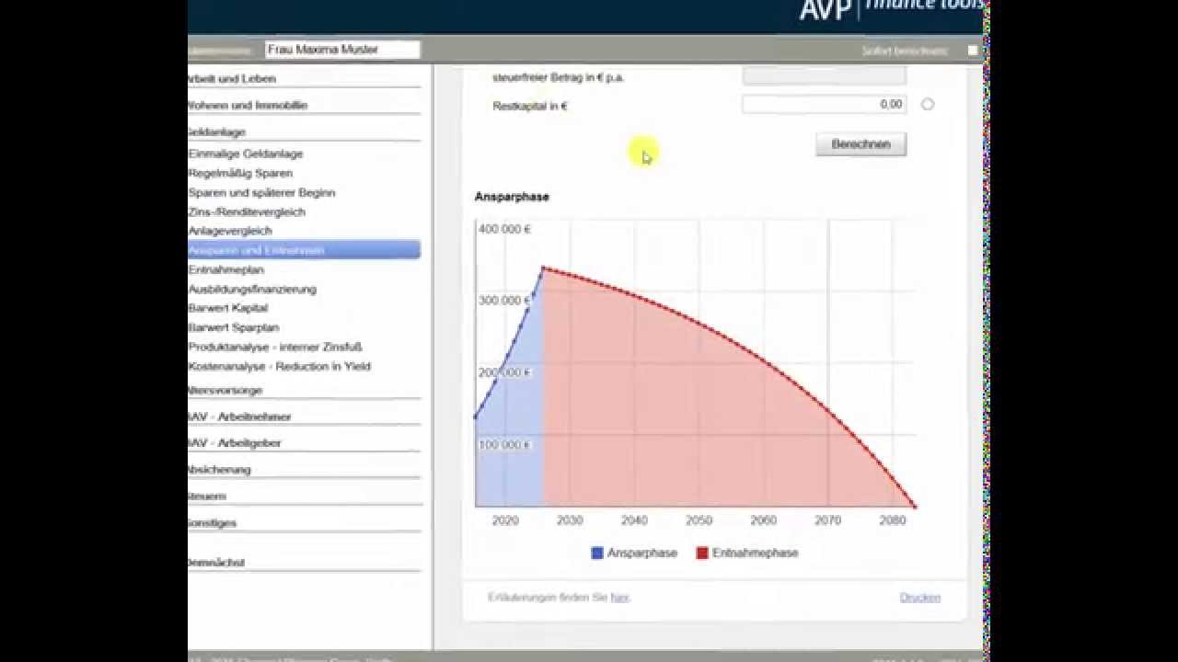The height and width of the screenshot is (662, 1178).
Task: Click the AVP finance tools logo
Action: click(893, 8)
